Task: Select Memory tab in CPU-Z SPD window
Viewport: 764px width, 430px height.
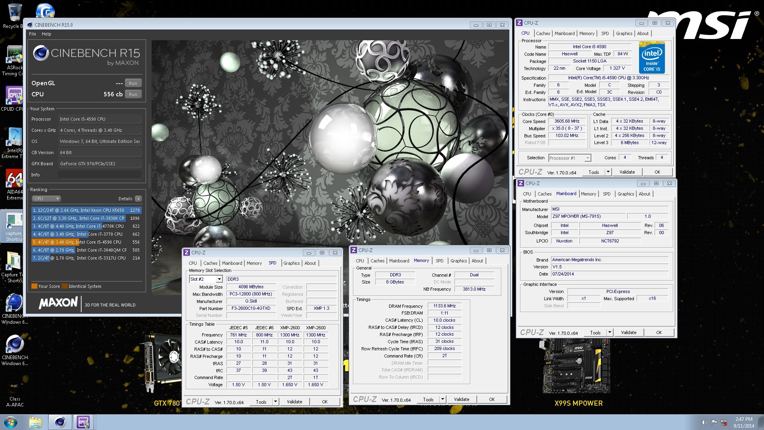Action: tap(254, 263)
